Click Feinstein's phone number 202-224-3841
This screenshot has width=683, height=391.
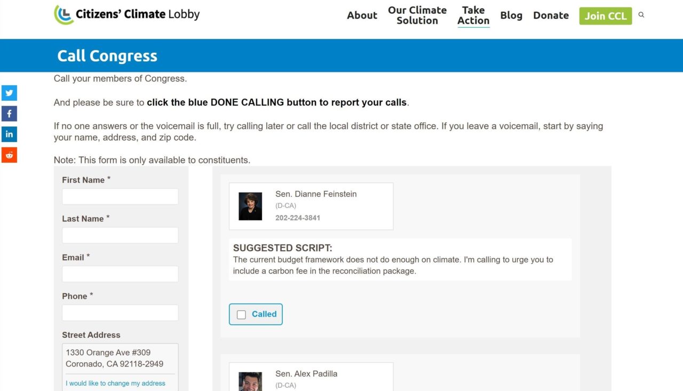(x=298, y=218)
